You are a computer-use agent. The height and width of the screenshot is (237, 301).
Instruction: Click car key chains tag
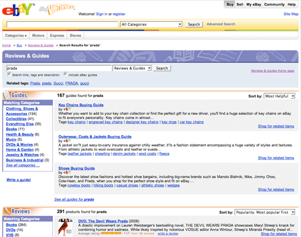(x=191, y=122)
